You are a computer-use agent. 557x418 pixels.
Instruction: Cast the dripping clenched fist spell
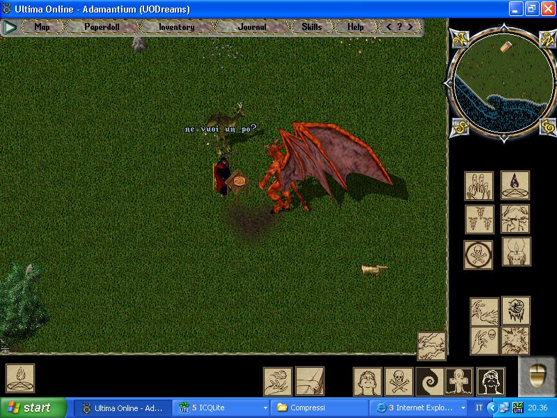pos(516,311)
